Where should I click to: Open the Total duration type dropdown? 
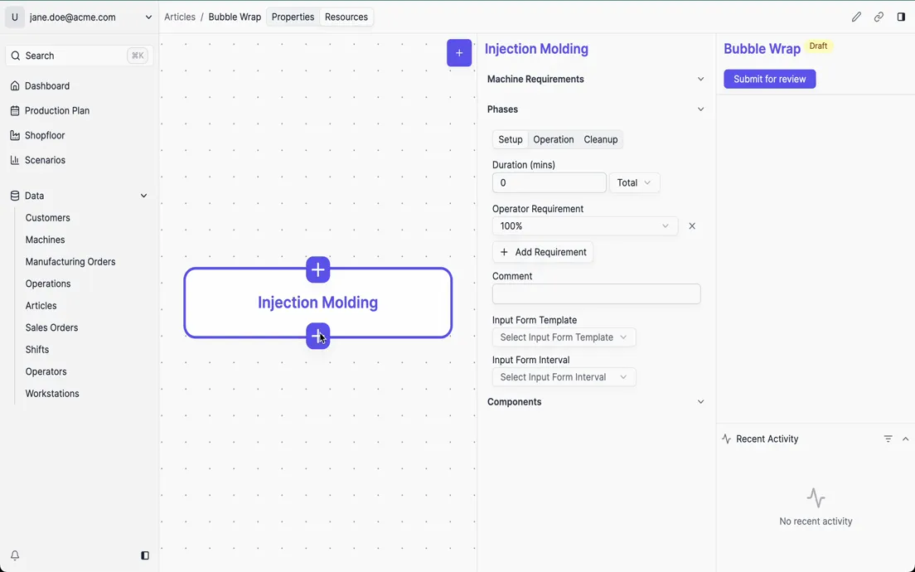[634, 183]
